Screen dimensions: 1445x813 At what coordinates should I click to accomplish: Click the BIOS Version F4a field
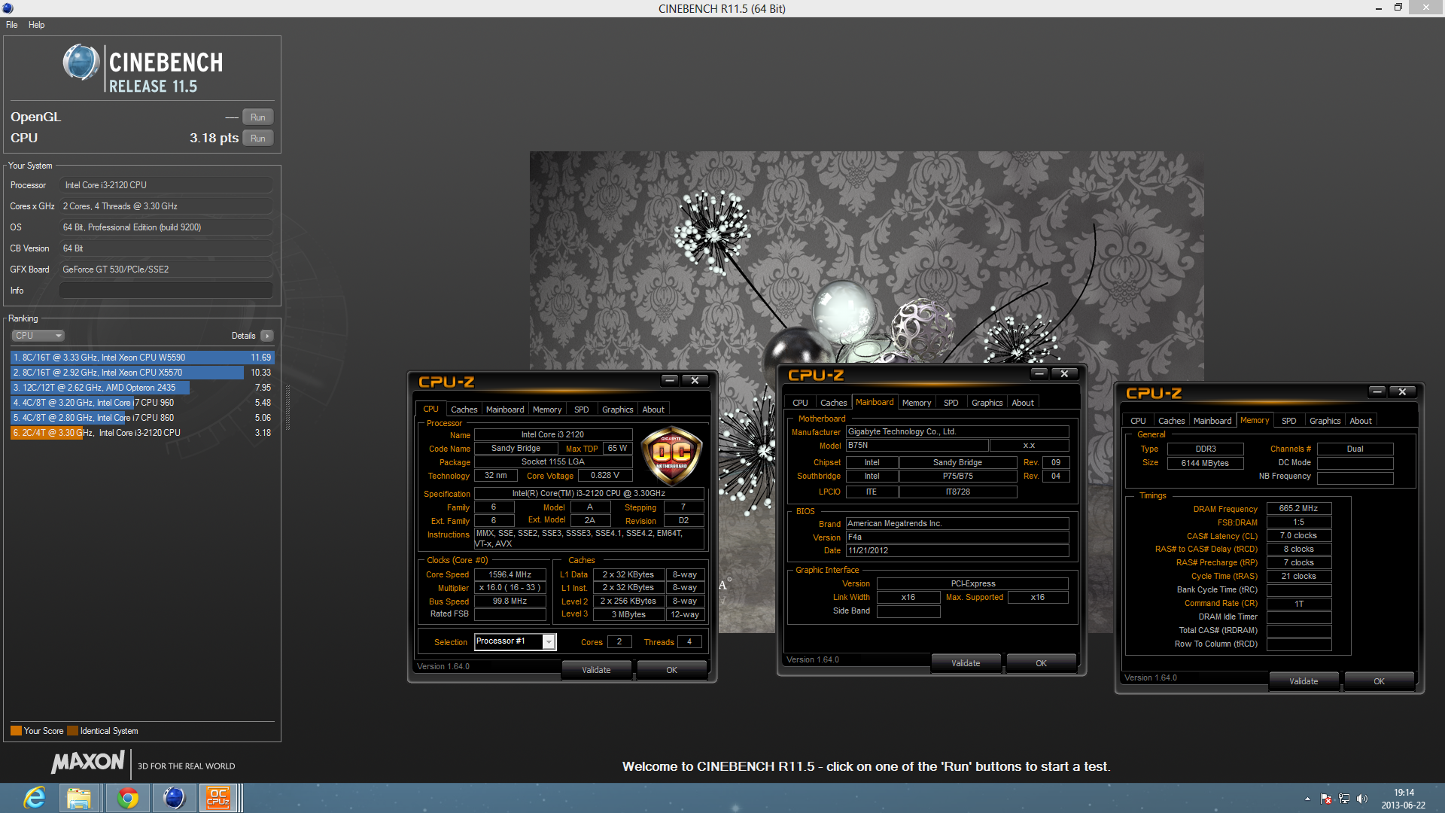[x=957, y=537]
